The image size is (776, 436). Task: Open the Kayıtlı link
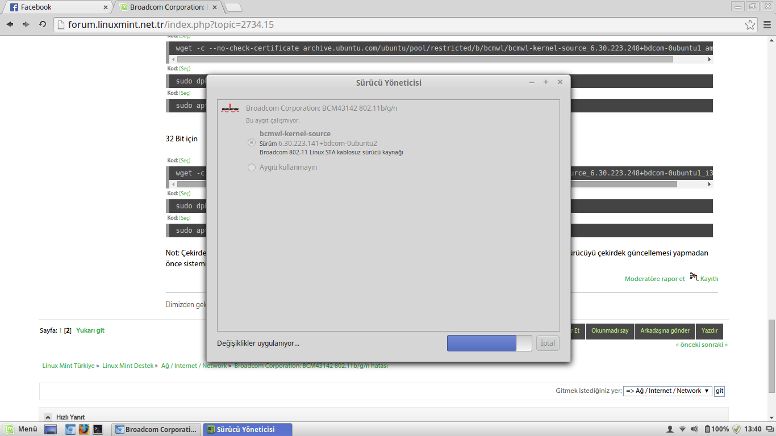tap(710, 279)
